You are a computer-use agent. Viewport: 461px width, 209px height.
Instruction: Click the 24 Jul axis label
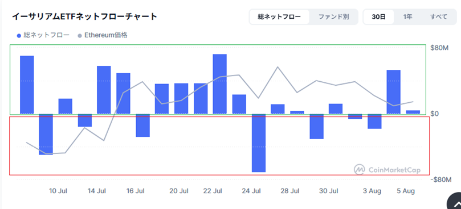tap(251, 191)
